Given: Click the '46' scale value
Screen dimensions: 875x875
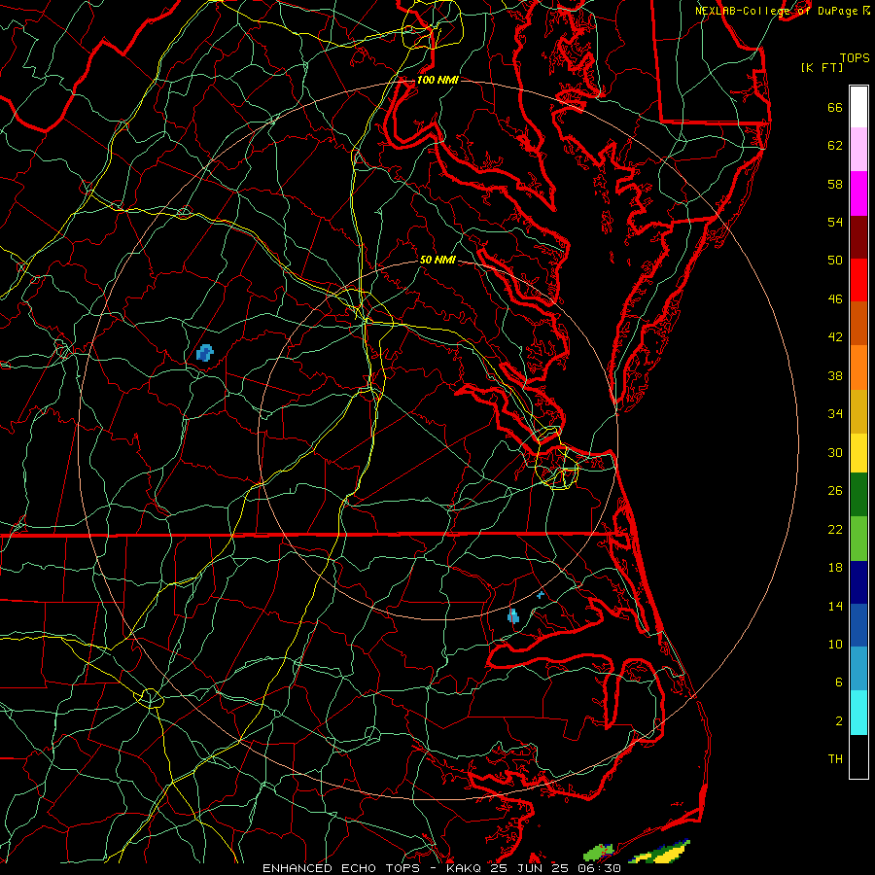Looking at the screenshot, I should point(835,299).
